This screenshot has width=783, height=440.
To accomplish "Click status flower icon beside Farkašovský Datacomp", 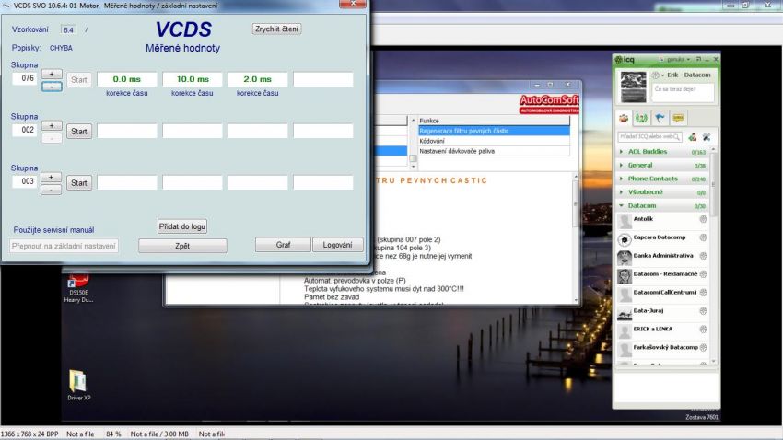I will 703,347.
